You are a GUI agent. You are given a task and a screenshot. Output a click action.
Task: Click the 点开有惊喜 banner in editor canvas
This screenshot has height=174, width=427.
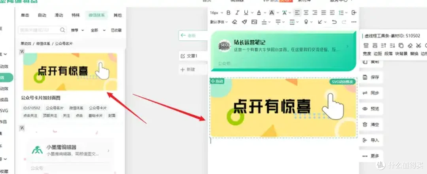pyautogui.click(x=283, y=108)
